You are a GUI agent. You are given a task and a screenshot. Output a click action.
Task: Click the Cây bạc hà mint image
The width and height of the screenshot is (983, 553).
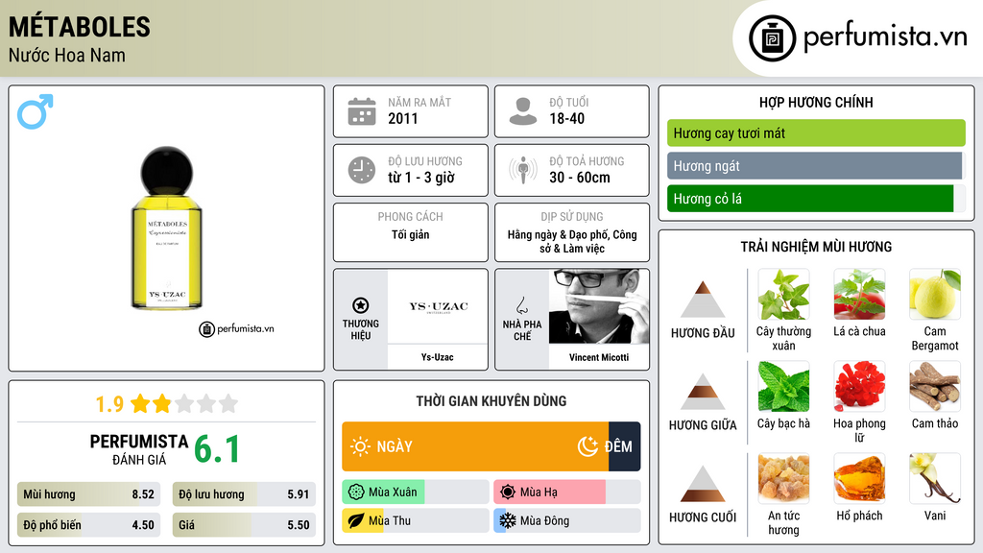click(x=783, y=387)
